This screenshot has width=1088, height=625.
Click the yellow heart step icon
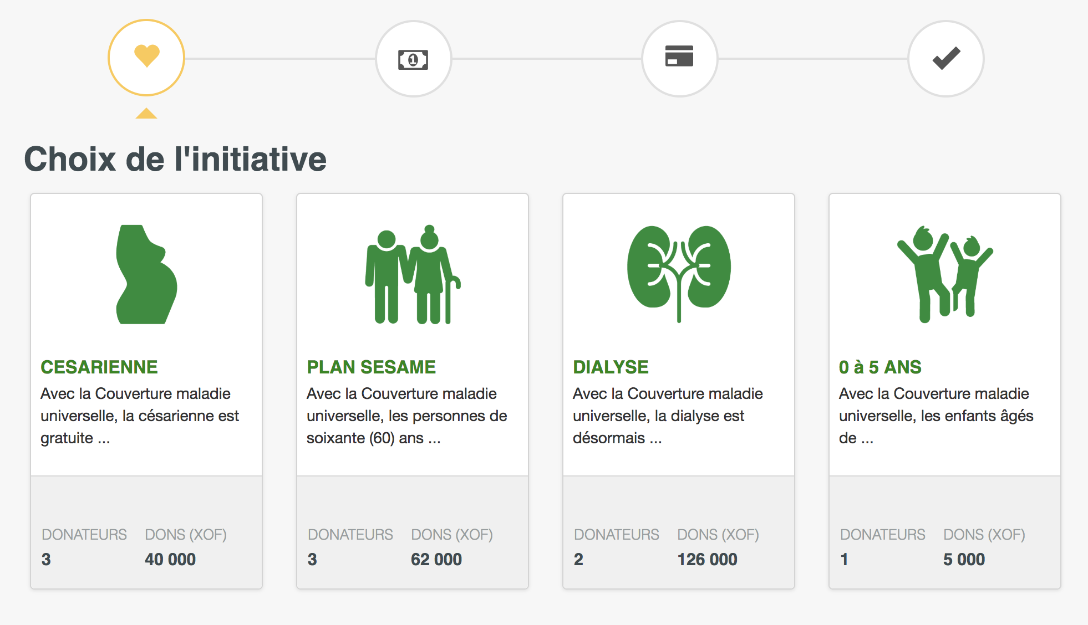(146, 58)
